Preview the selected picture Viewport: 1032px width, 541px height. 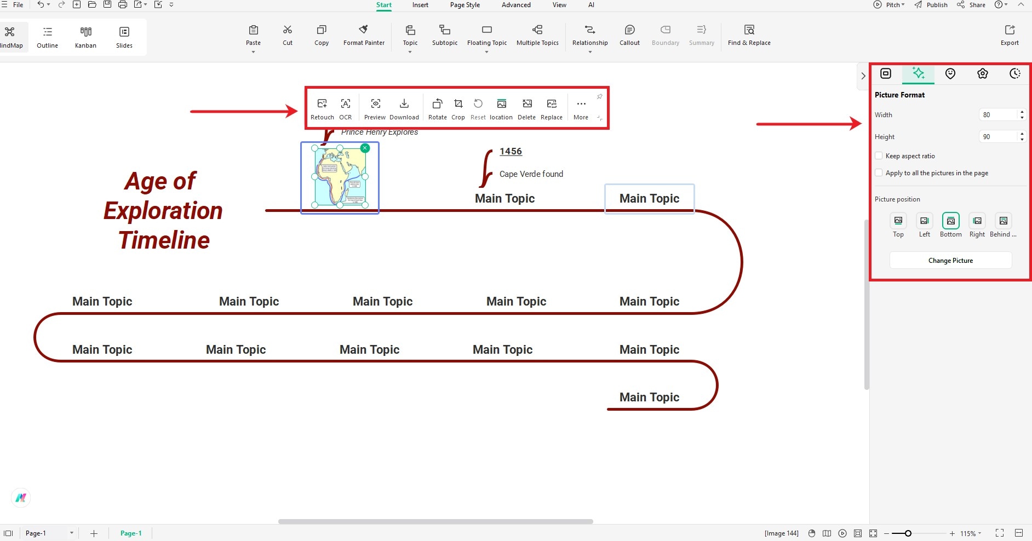(375, 109)
